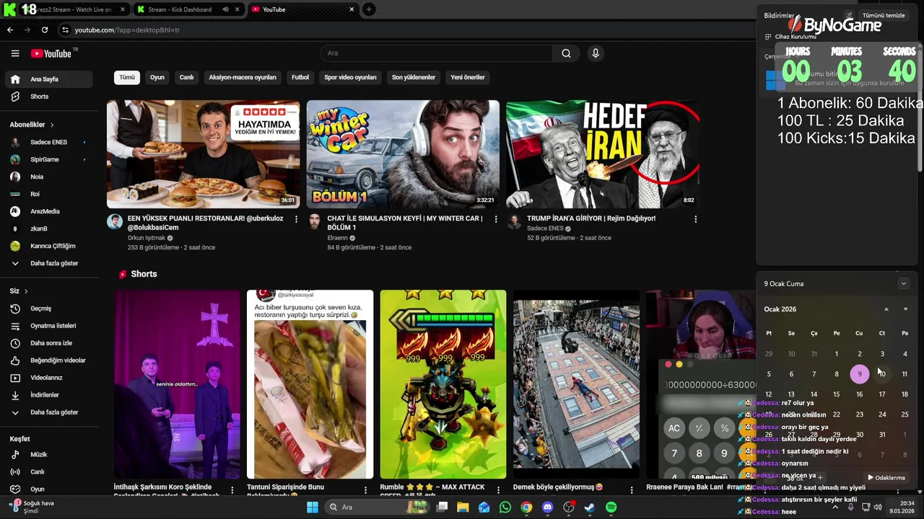This screenshot has height=519, width=924.
Task: Open TRUMP İRAN'A GİRİYOR video title
Action: [x=591, y=218]
